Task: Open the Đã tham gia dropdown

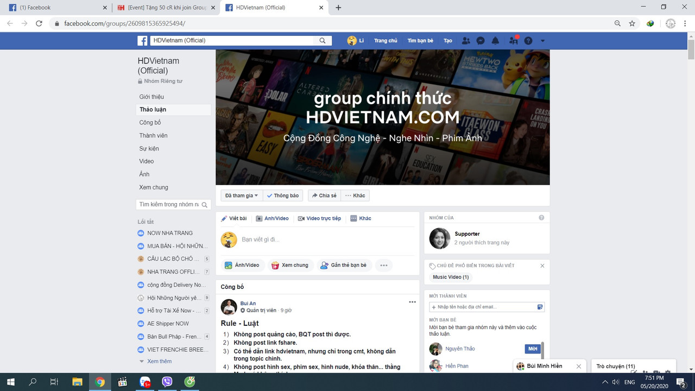Action: [242, 195]
